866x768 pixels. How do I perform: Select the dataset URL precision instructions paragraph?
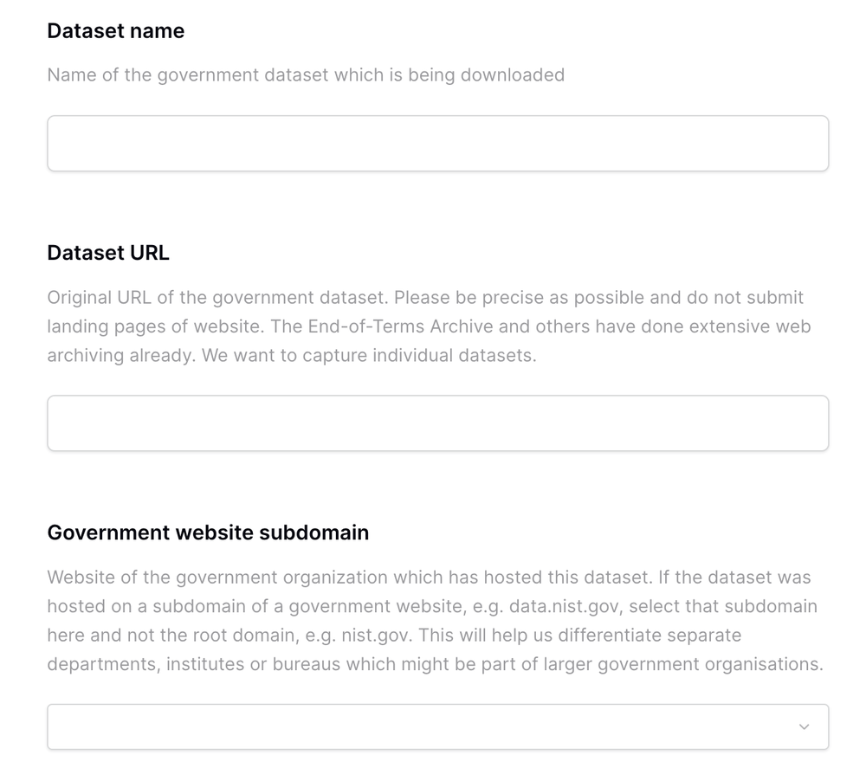429,326
